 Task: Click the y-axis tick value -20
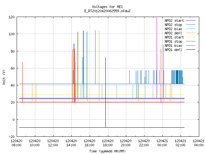click(12, 137)
